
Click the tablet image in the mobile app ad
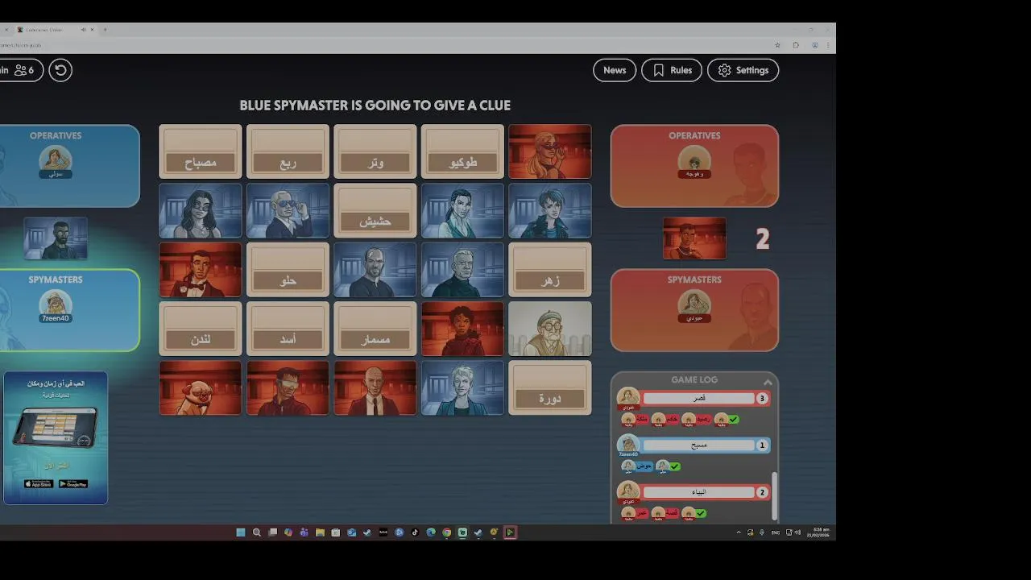[56, 428]
